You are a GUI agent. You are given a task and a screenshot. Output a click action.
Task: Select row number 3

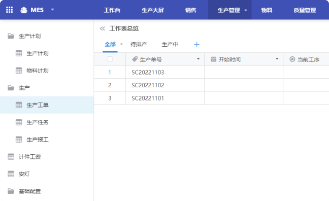point(110,98)
